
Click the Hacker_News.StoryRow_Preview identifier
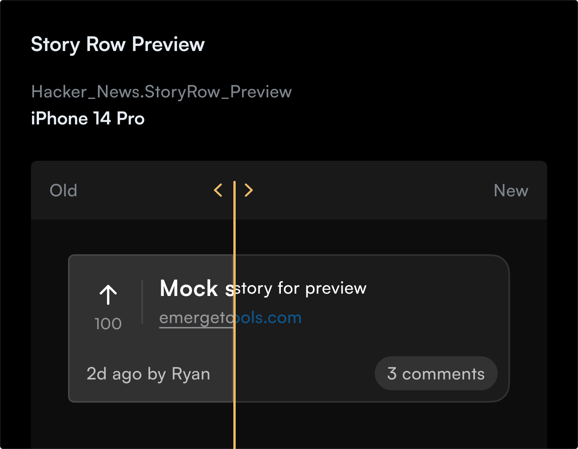tap(161, 92)
